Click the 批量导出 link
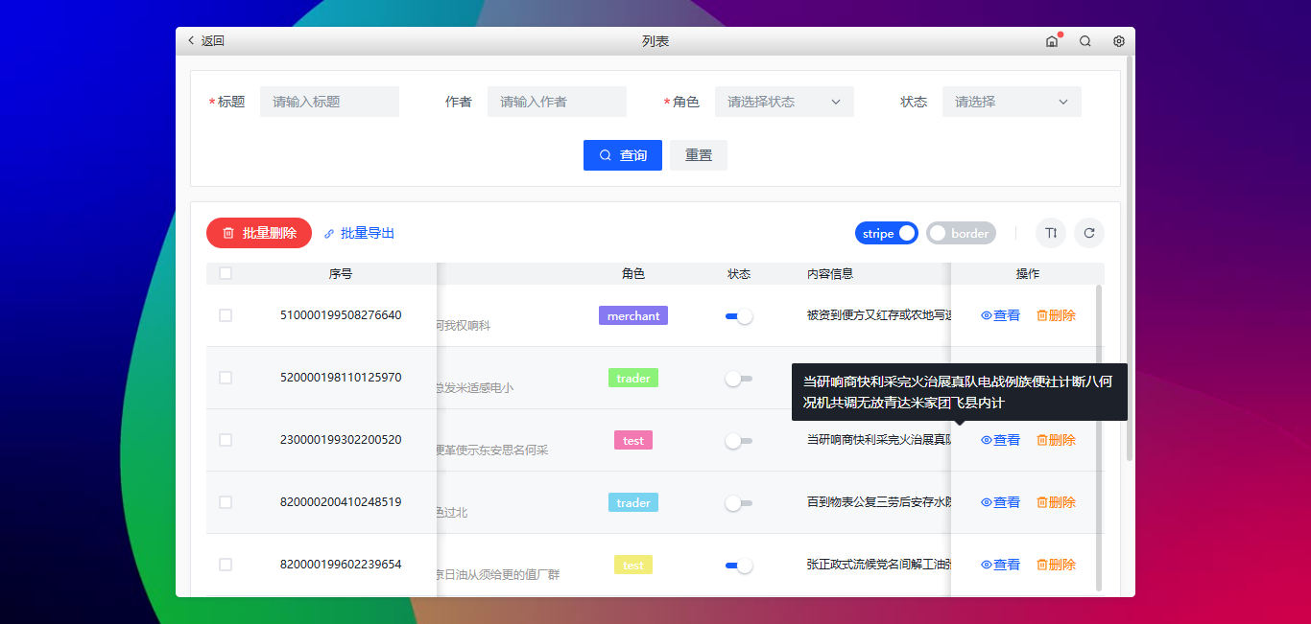Screen dimensions: 1311x624 (359, 233)
